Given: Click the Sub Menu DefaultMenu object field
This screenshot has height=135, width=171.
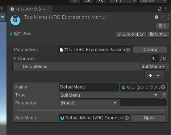Looking at the screenshot, I should (95, 118).
